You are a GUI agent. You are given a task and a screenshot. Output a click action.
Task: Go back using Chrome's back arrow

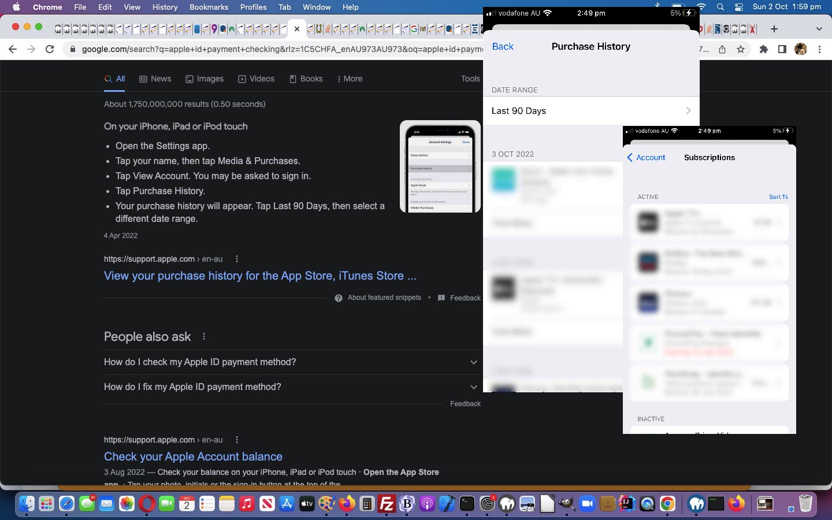(13, 49)
